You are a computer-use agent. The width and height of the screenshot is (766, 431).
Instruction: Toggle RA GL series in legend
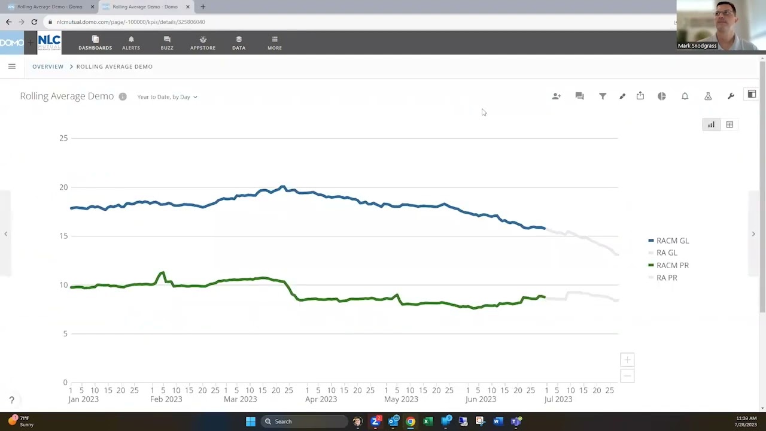(663, 253)
